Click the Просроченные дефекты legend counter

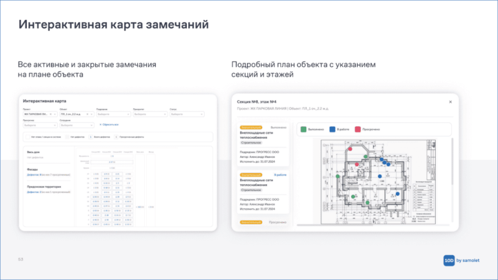[116, 137]
